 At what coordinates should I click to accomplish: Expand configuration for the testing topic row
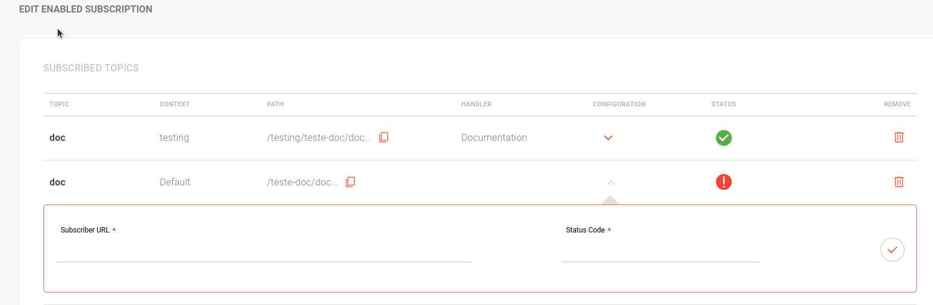click(608, 138)
